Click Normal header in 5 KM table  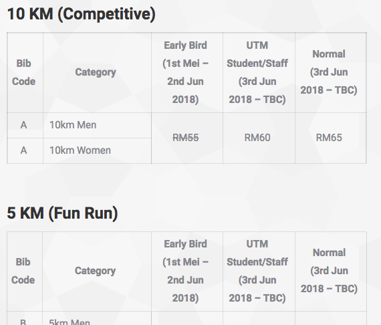(330, 271)
